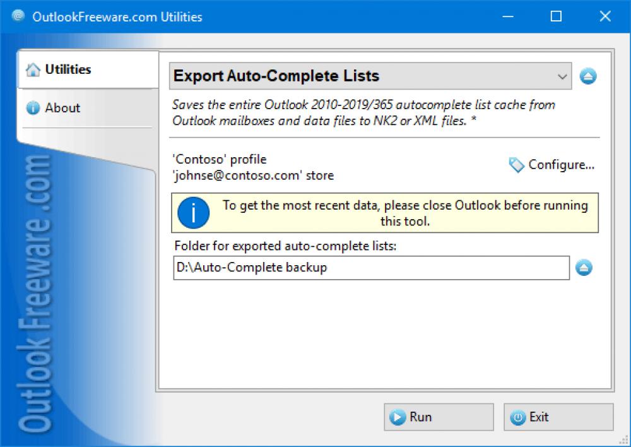Collapse the utility list via dropdown arrow
The width and height of the screenshot is (631, 447).
[x=563, y=76]
